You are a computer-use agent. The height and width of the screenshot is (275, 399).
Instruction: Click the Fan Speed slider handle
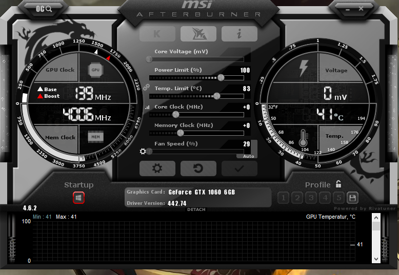pyautogui.click(x=150, y=152)
